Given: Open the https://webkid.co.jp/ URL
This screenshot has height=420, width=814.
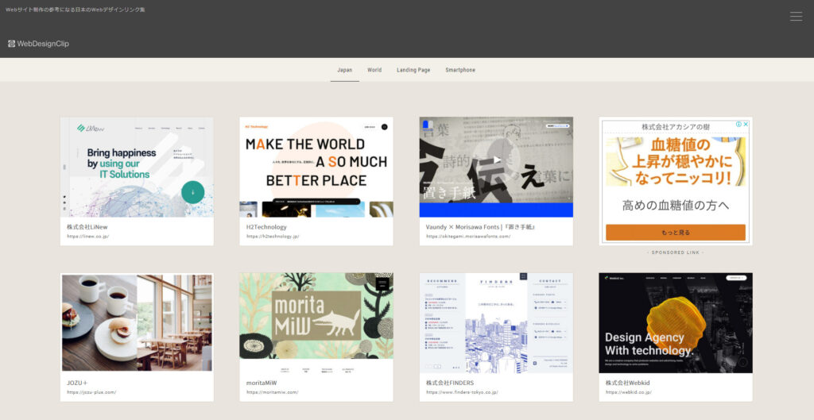Looking at the screenshot, I should pos(629,392).
